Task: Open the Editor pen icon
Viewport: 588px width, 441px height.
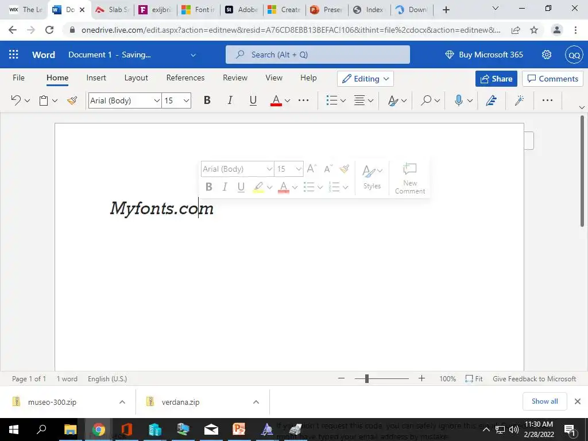Action: tap(492, 100)
